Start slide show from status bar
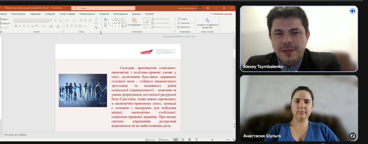This screenshot has height=144, width=368. point(196,140)
